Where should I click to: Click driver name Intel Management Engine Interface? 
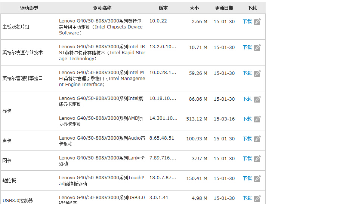[x=102, y=79]
